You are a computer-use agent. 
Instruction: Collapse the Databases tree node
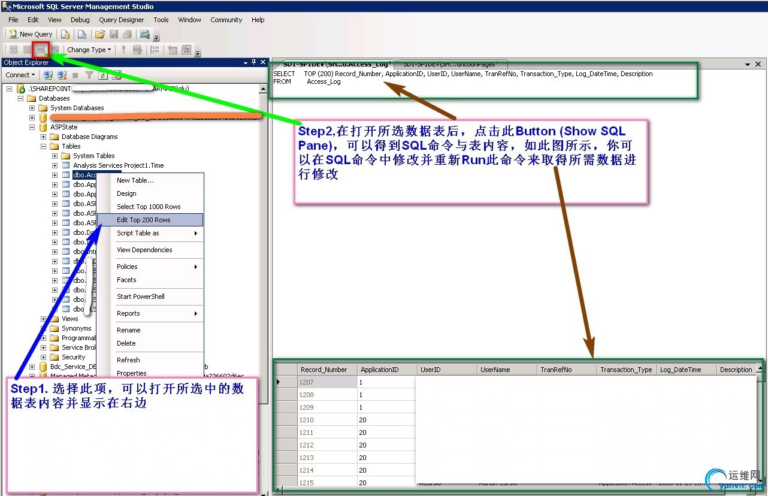[x=22, y=98]
